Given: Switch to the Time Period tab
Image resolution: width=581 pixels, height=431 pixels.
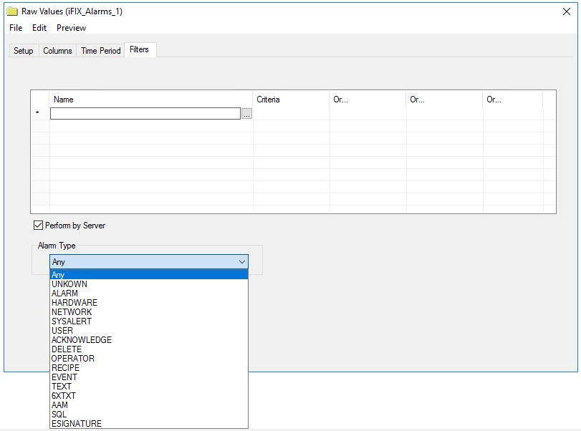Looking at the screenshot, I should (x=101, y=51).
